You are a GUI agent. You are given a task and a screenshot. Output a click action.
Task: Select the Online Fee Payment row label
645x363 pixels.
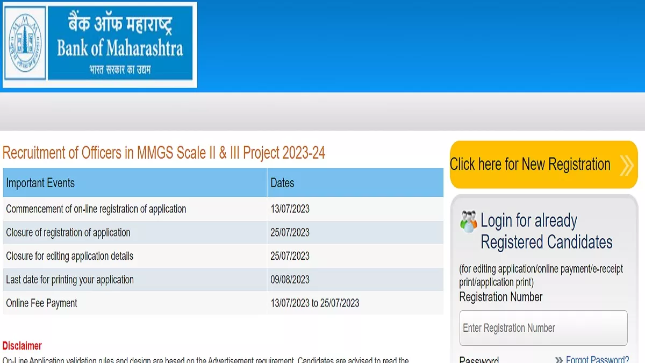[x=42, y=303]
